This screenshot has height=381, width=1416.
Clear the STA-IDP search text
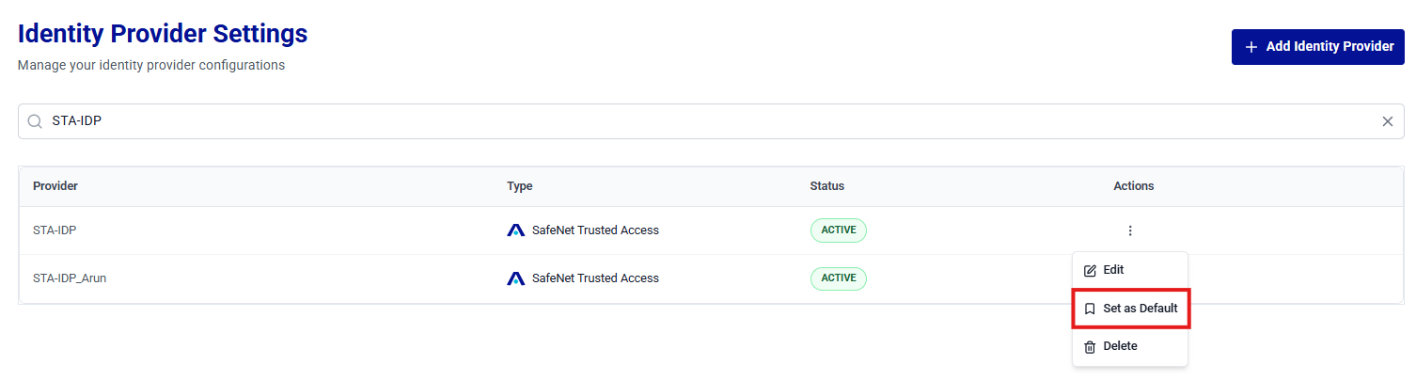[x=1387, y=121]
